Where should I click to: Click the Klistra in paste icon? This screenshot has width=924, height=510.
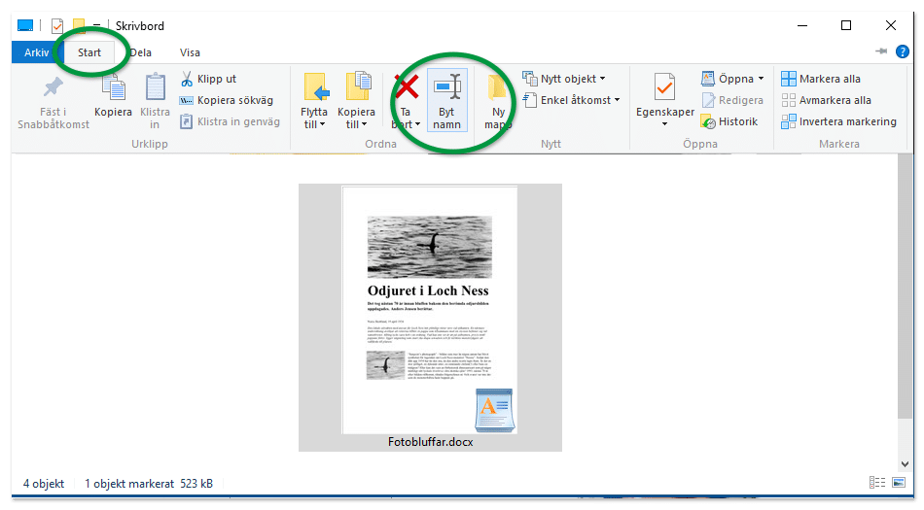point(155,88)
